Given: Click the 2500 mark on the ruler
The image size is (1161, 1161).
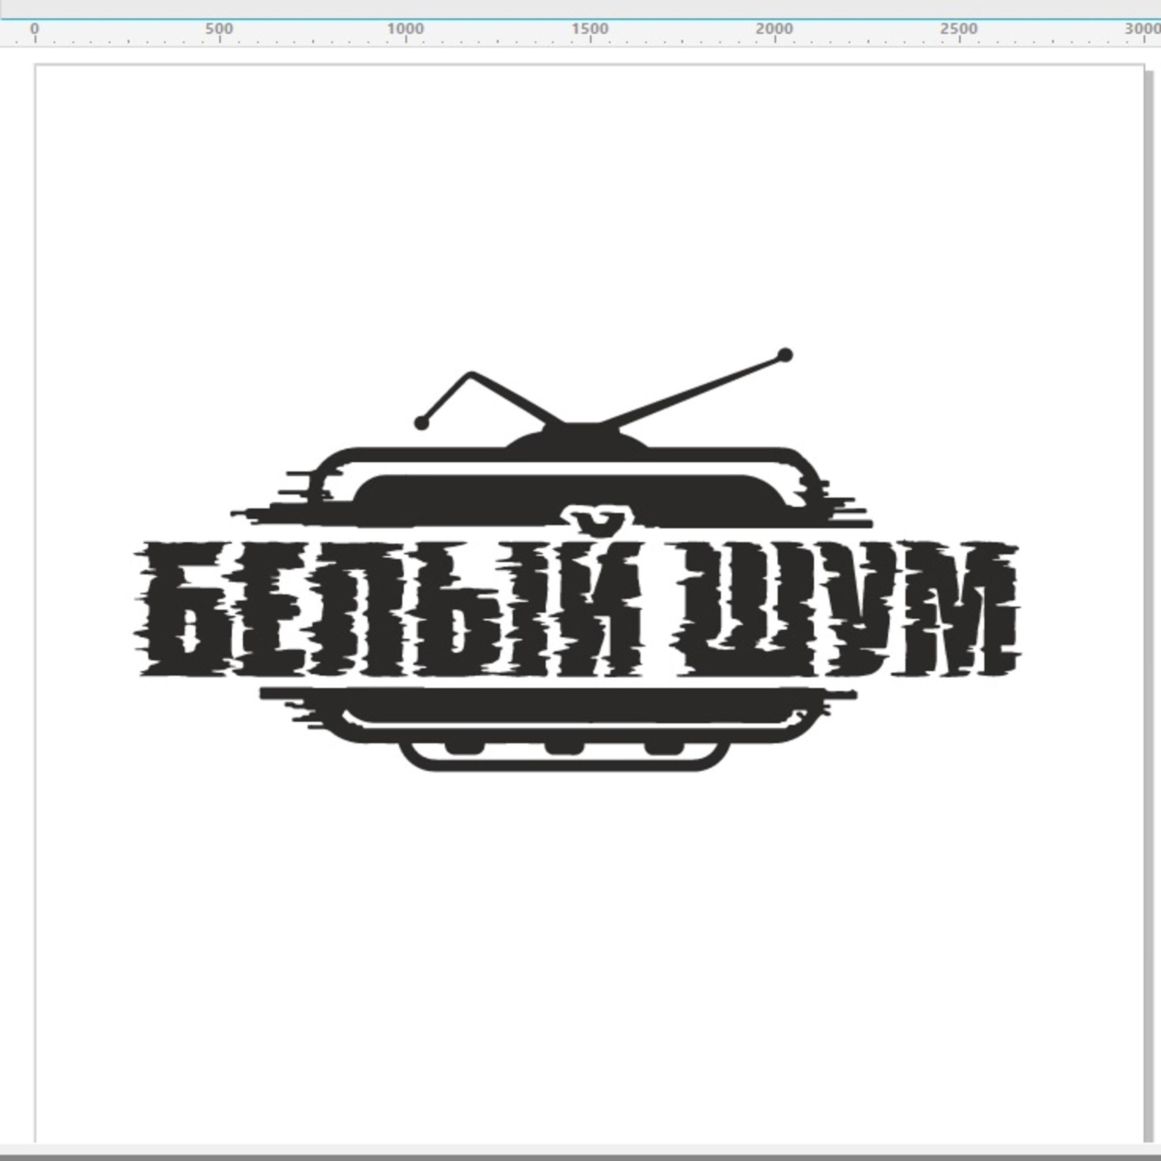Looking at the screenshot, I should 959,29.
